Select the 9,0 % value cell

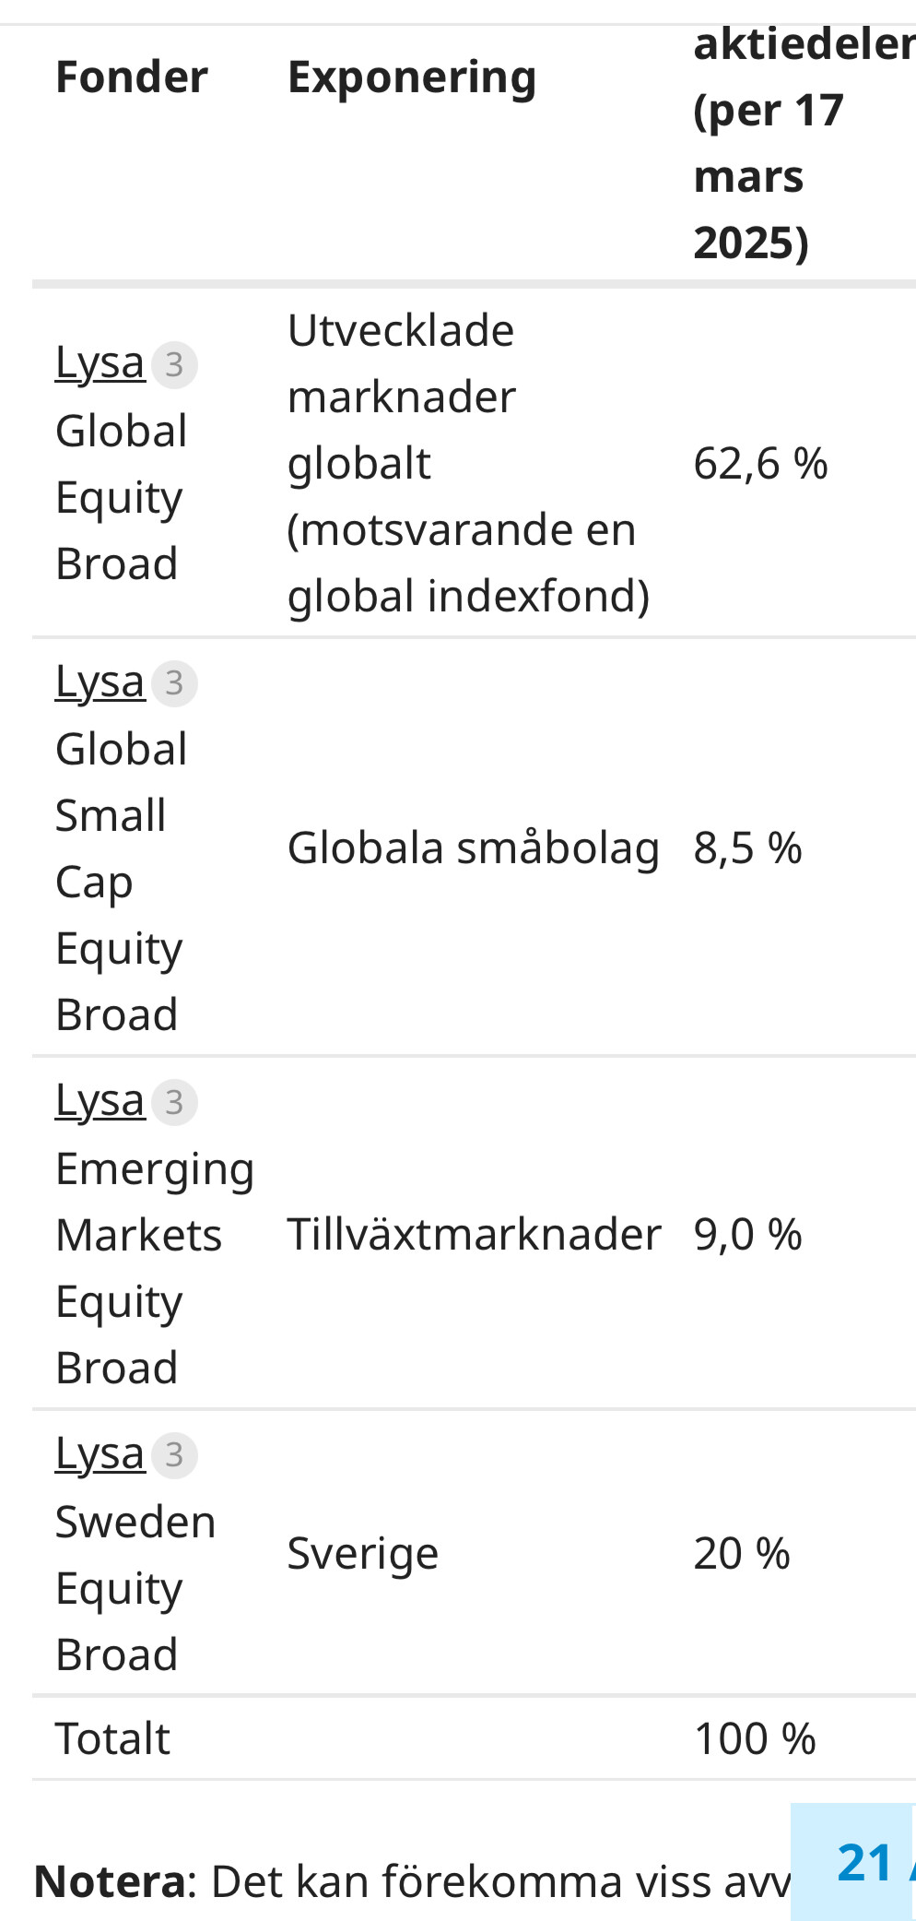pyautogui.click(x=747, y=1234)
